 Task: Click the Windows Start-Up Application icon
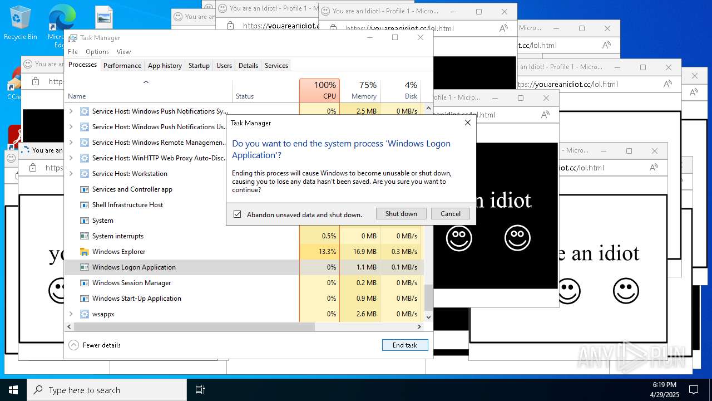point(85,299)
